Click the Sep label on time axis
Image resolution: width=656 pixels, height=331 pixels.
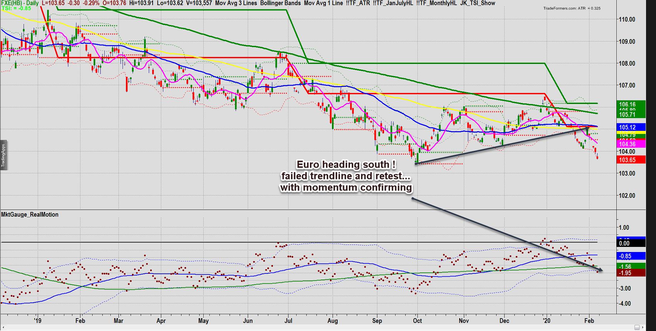point(377,321)
